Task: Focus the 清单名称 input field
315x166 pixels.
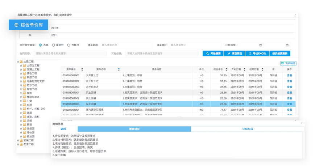Action: tap(126, 45)
